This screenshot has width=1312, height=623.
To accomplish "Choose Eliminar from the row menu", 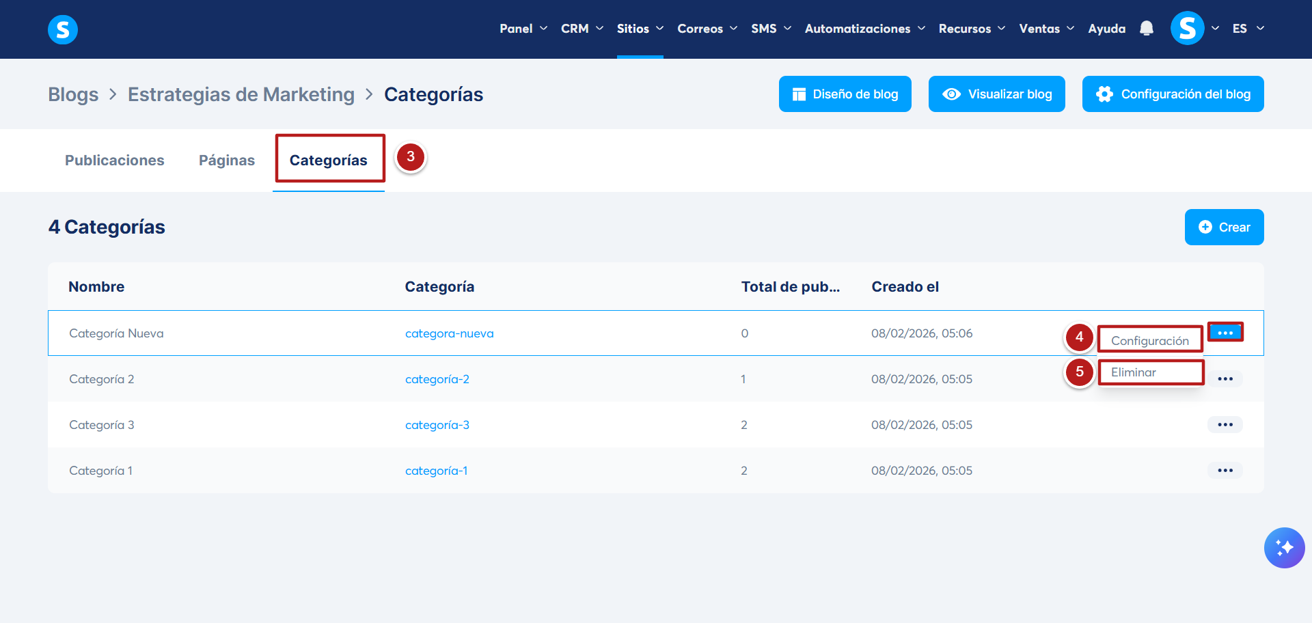I will click(1150, 372).
